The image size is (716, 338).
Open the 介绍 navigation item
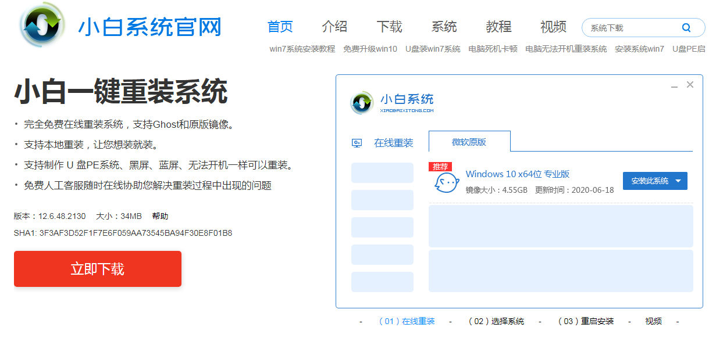click(x=334, y=27)
